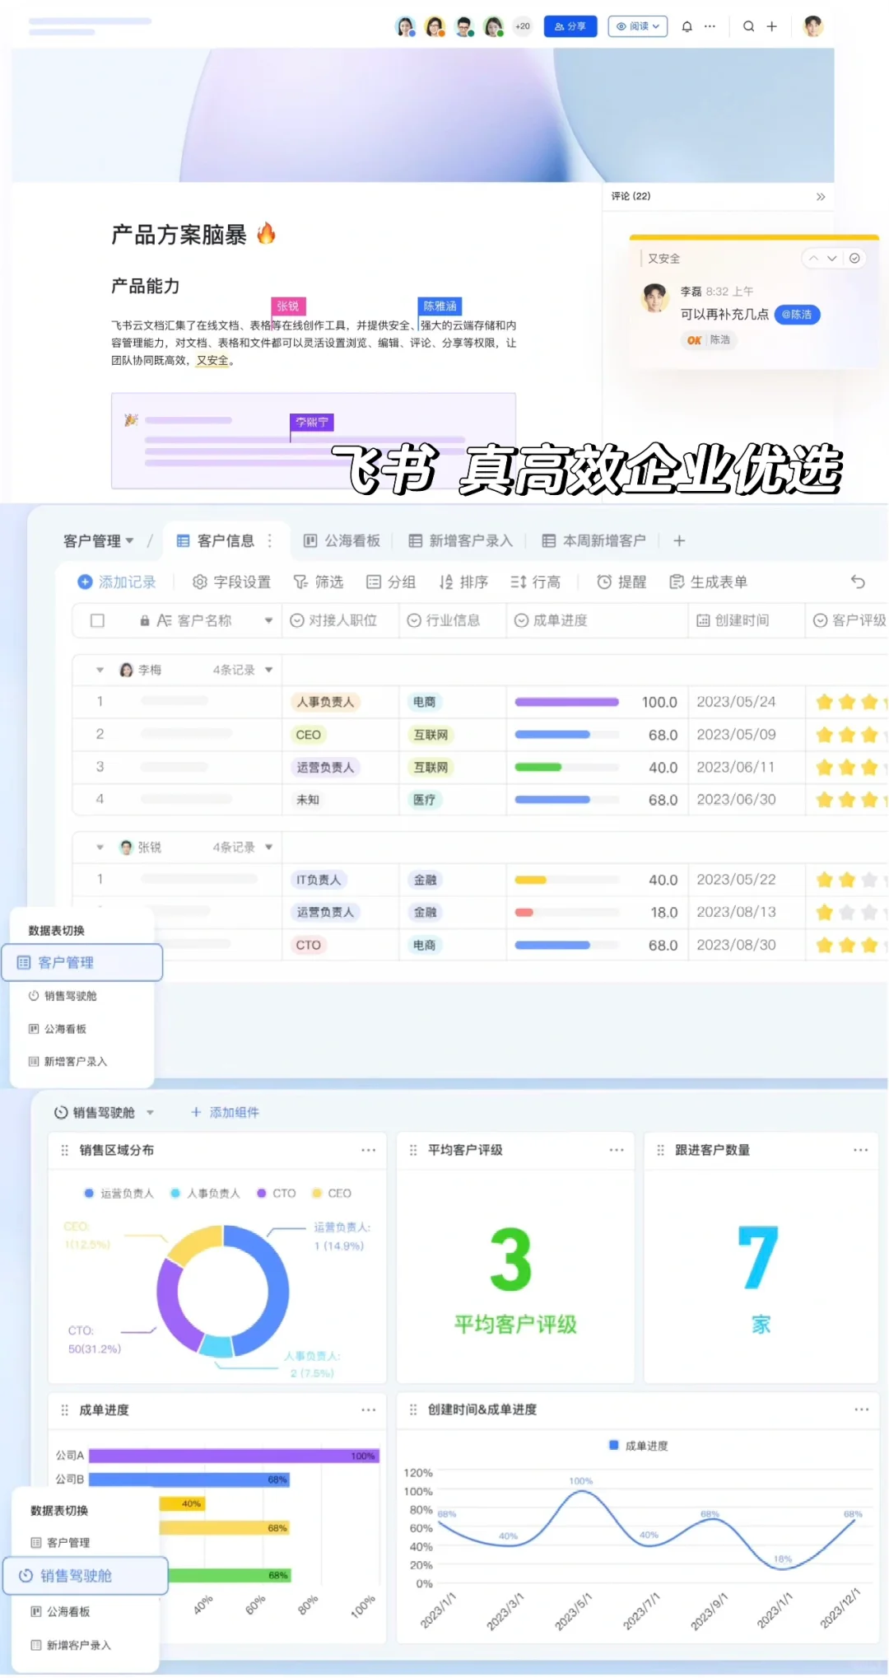Tick the select-all checkbox in table header

coord(97,620)
